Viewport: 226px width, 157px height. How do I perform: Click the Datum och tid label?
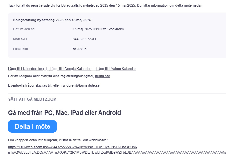24,29
